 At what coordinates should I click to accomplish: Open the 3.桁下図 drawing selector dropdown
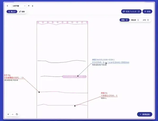coord(19,6)
